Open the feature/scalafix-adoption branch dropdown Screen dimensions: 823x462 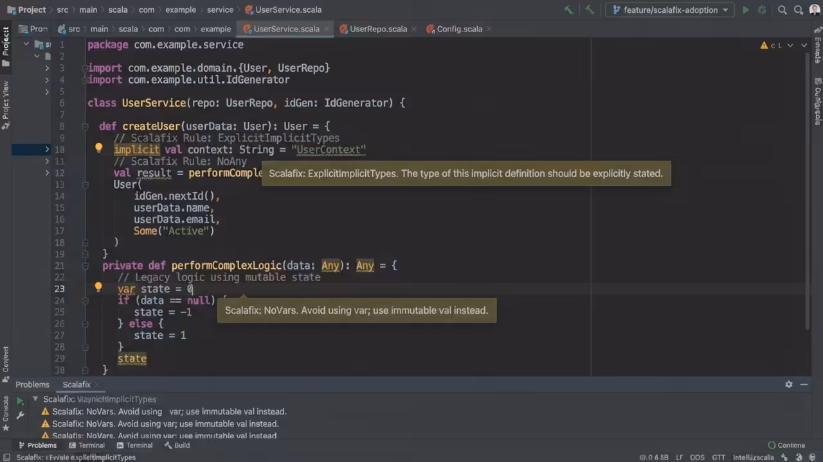669,10
